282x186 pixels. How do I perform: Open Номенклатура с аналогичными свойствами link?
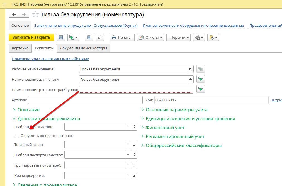tap(50, 59)
